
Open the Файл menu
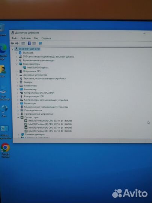(15, 38)
